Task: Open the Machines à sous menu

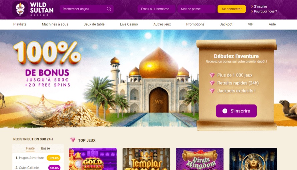Action: [x=55, y=24]
